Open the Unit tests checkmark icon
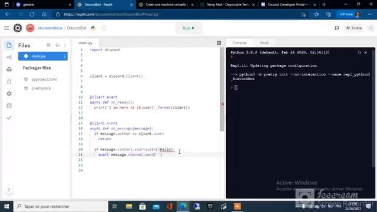 pos(9,118)
